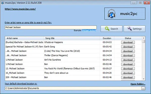The image size is (151, 94).
Task: Click song title 'They don't care about us'
Action: click(x=56, y=73)
